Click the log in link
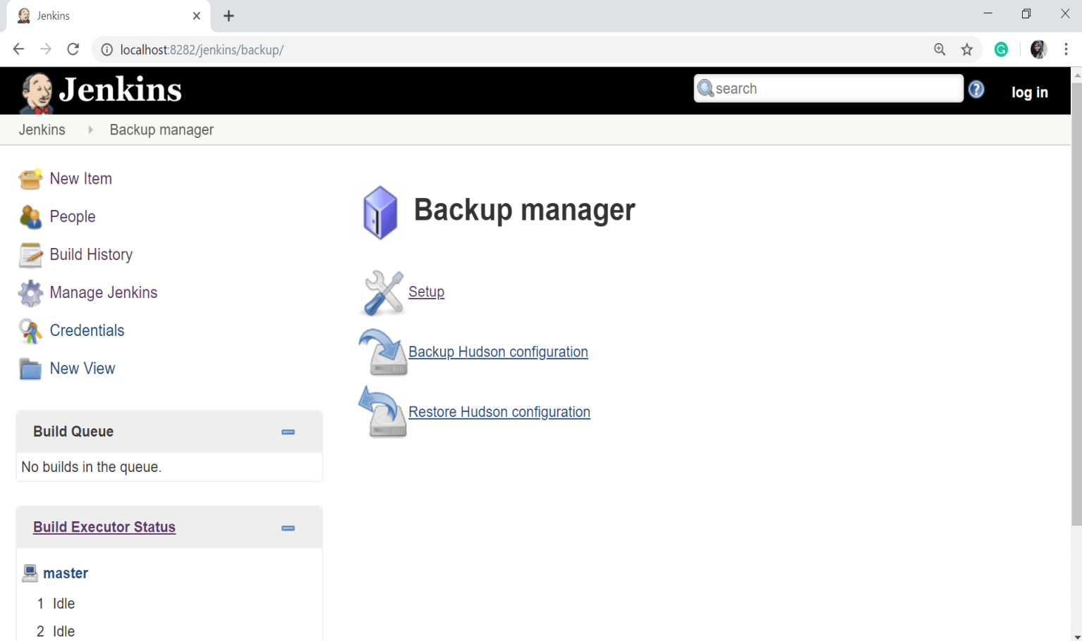The height and width of the screenshot is (641, 1082). pyautogui.click(x=1029, y=92)
